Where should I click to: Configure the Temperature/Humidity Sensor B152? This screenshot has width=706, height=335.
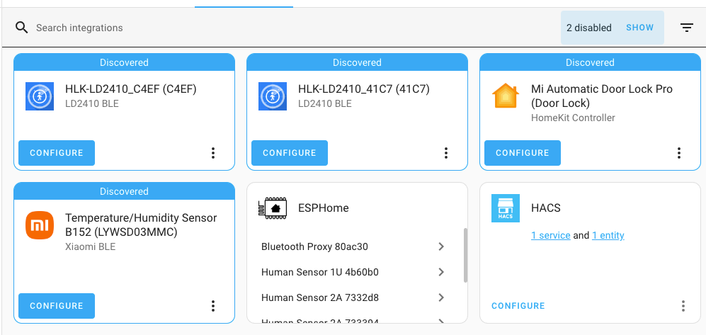[57, 306]
